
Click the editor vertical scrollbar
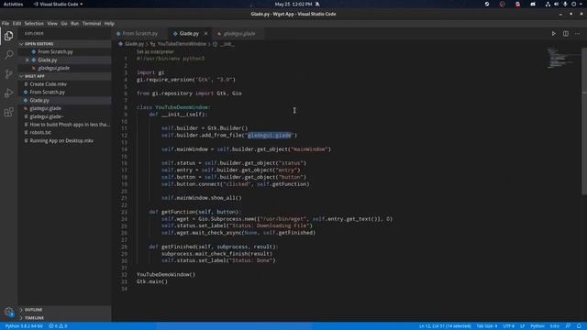coord(584,121)
